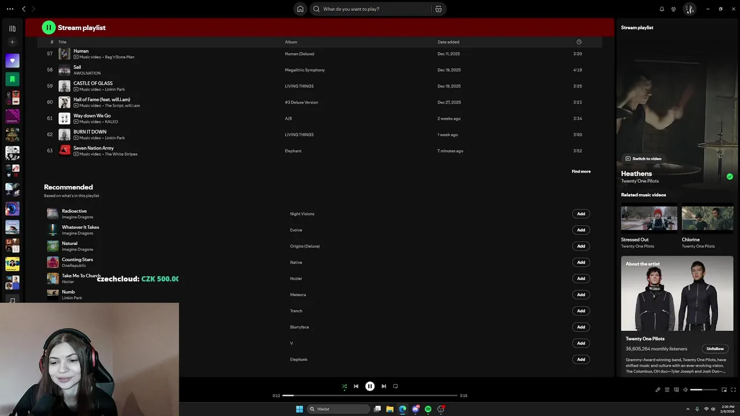This screenshot has width=740, height=416.
Task: Collapse Your Library sidebar icon
Action: tap(12, 28)
